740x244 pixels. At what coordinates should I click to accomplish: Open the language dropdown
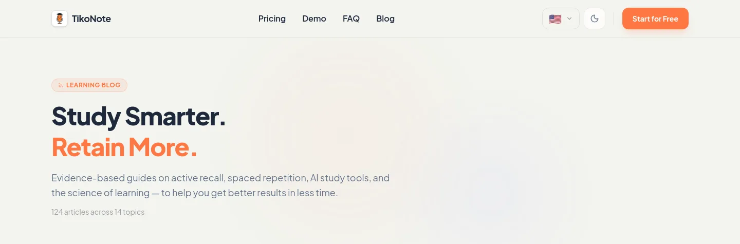tap(561, 19)
